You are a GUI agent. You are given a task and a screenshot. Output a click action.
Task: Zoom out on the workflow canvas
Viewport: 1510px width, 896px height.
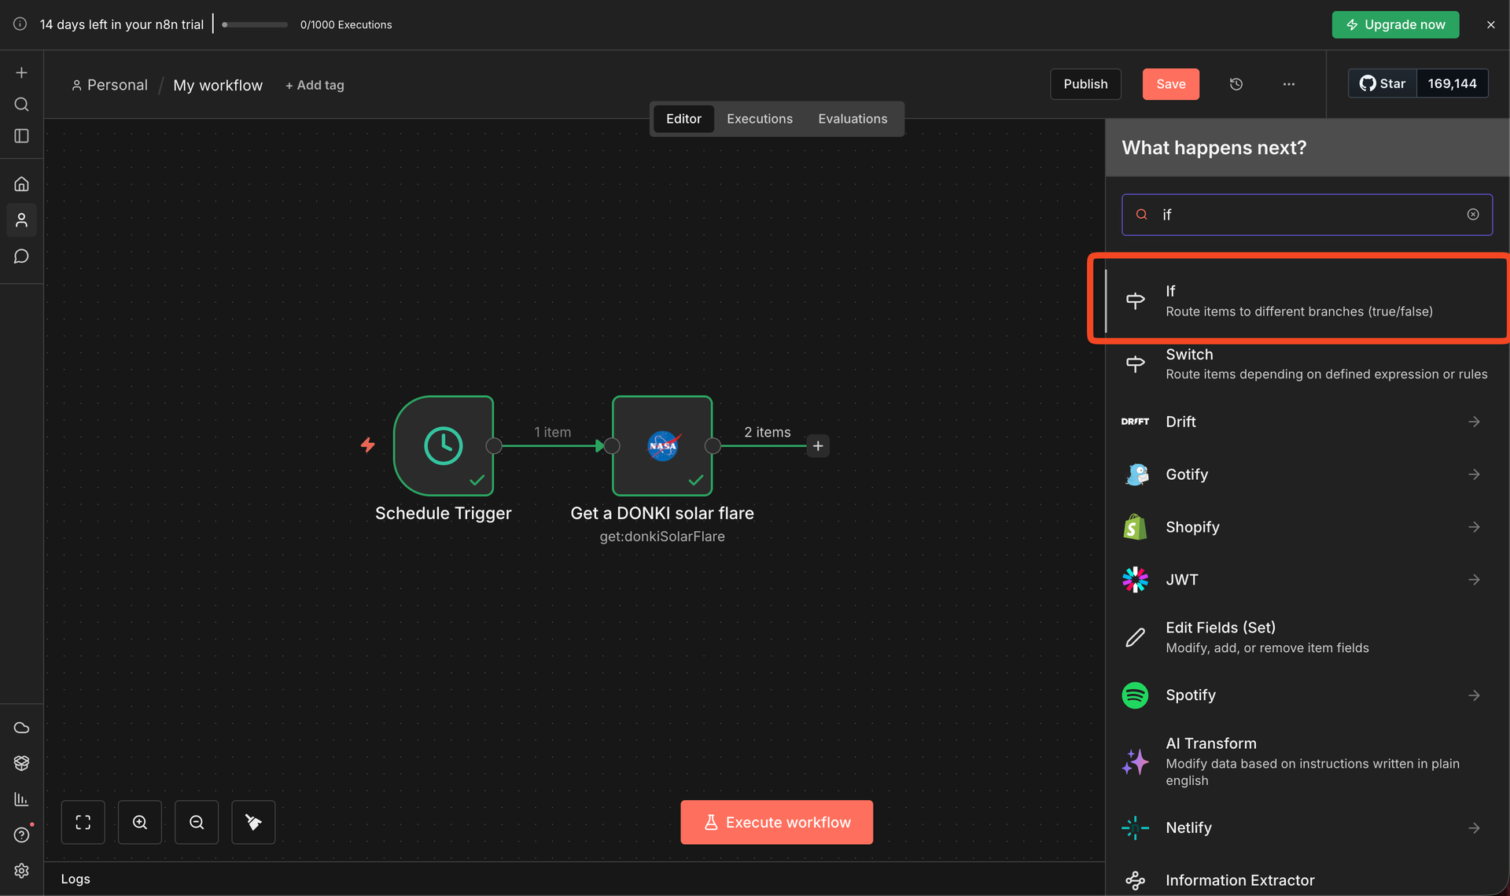point(197,822)
